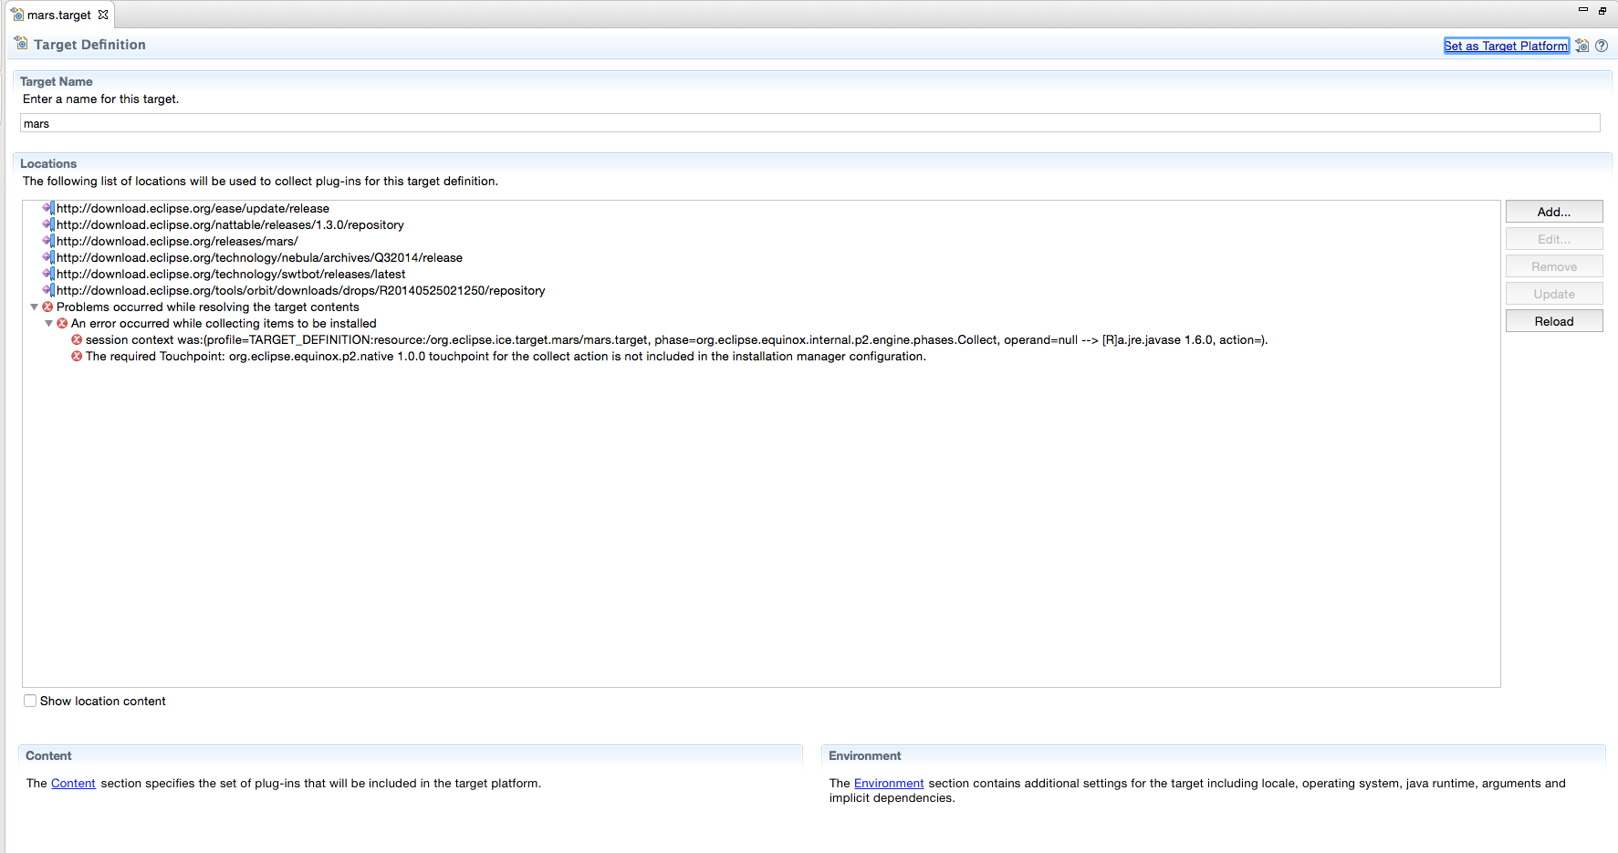Open the Environment section link

pyautogui.click(x=888, y=783)
